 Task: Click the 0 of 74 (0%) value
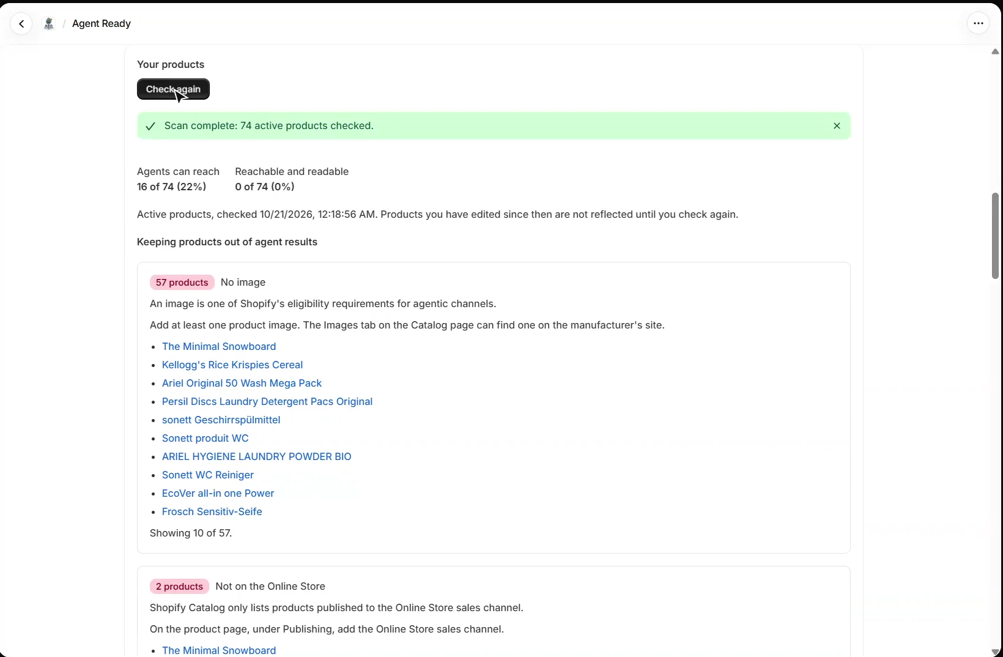click(x=265, y=187)
